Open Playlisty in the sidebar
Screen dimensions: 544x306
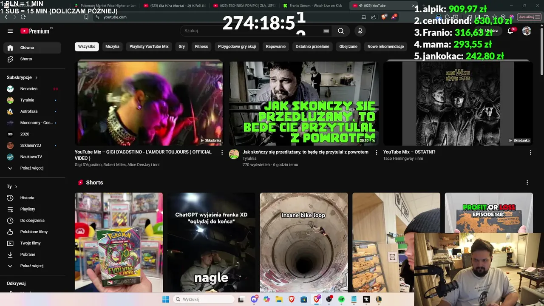32,209
